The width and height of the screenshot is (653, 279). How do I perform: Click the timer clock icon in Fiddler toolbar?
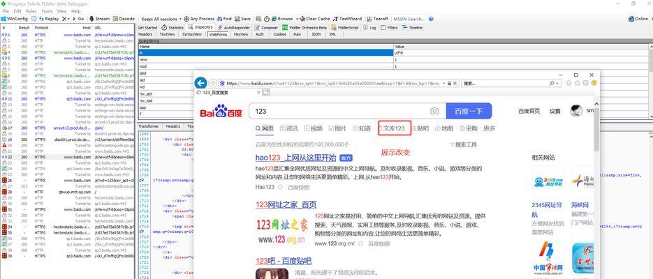tap(267, 19)
